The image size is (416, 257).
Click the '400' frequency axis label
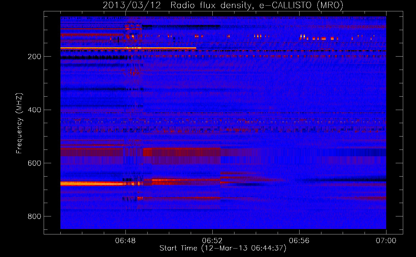click(34, 110)
